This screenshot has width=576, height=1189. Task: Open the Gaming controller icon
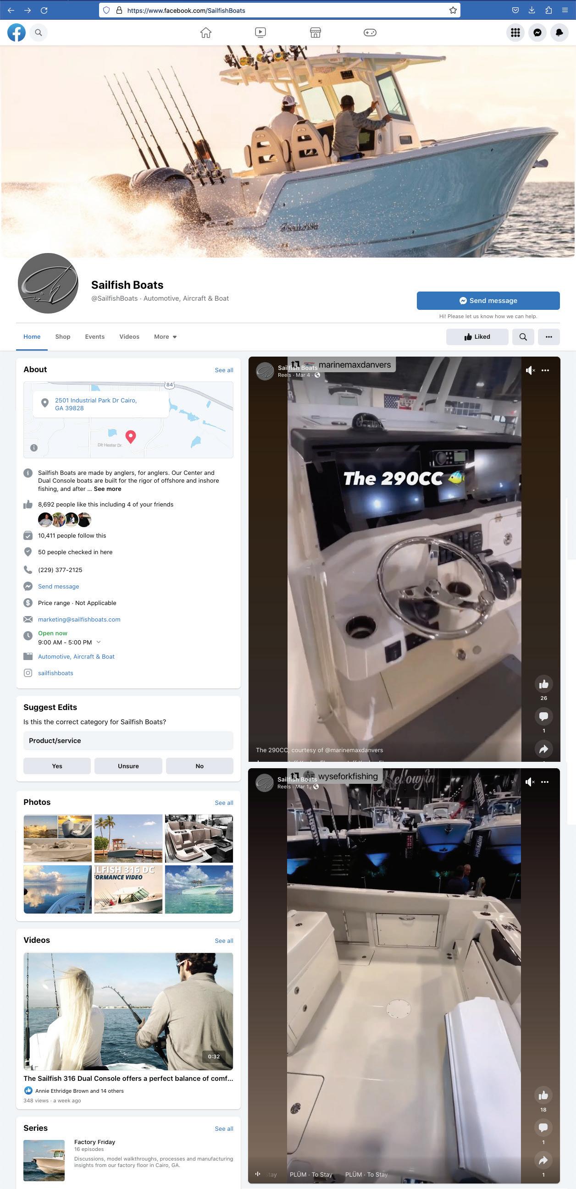pyautogui.click(x=370, y=33)
